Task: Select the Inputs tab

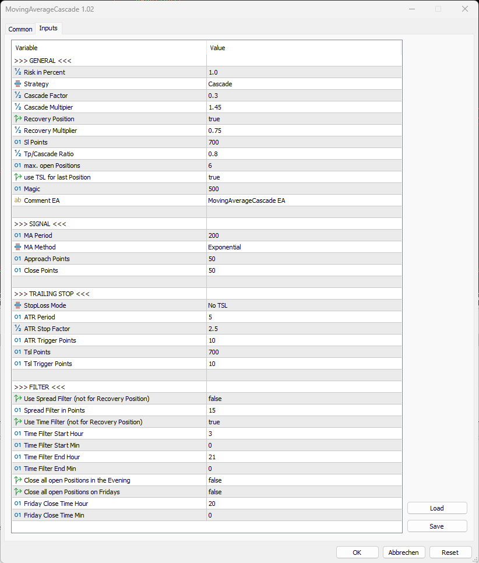Action: [48, 29]
